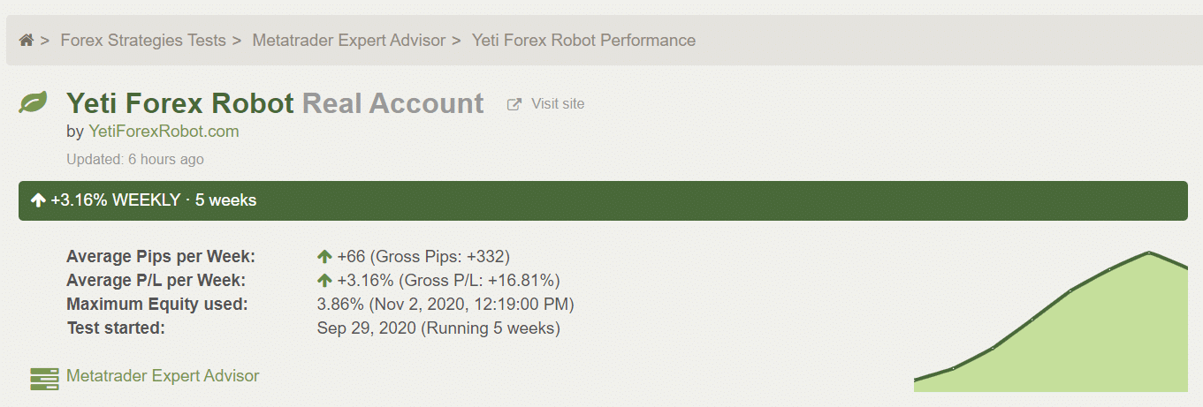Image resolution: width=1203 pixels, height=407 pixels.
Task: Click the home icon in breadcrumb
Action: (x=27, y=41)
